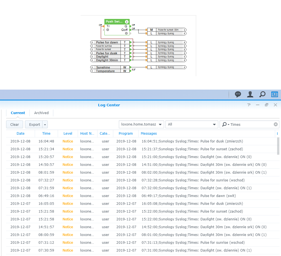This screenshot has height=256, width=281.
Task: Expand the All log level dropdown
Action: point(191,124)
